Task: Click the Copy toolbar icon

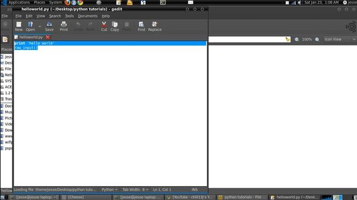Action: [115, 26]
